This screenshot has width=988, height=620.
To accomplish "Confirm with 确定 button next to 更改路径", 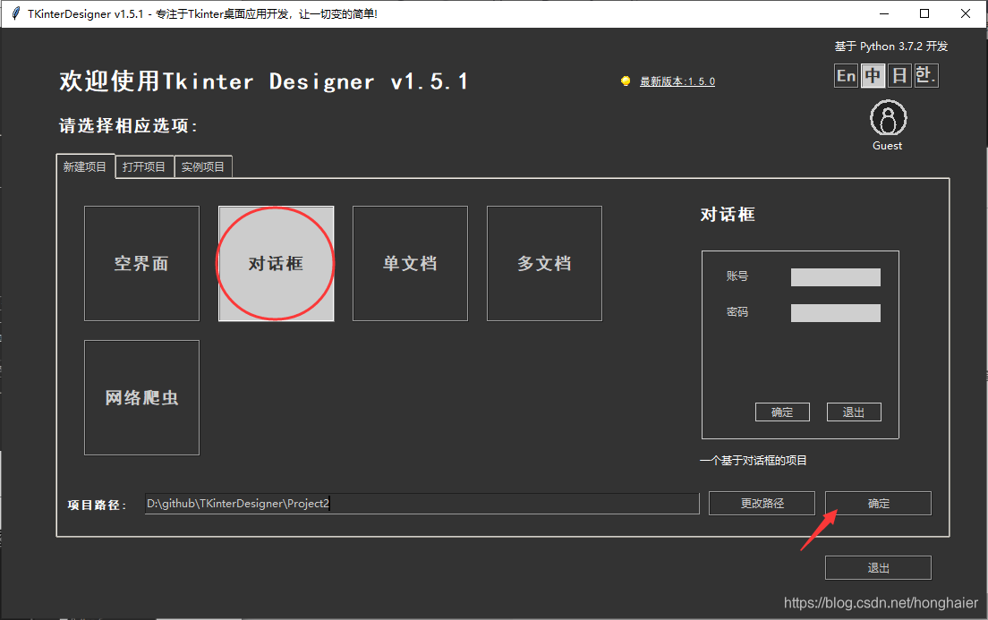I will click(x=878, y=504).
